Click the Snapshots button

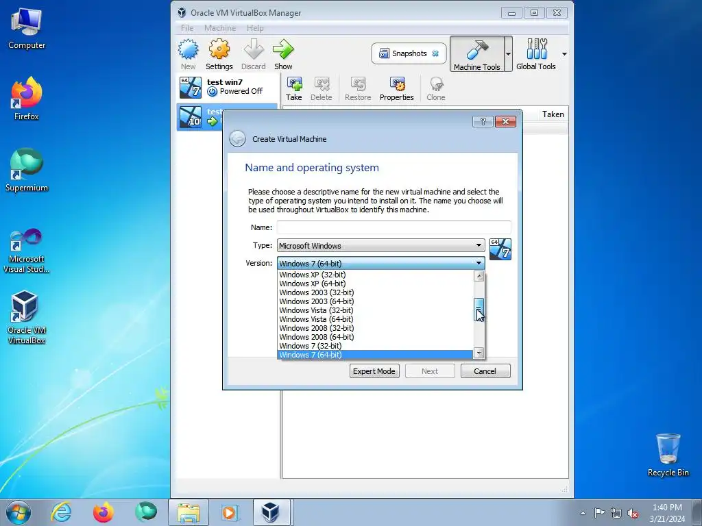(x=409, y=53)
